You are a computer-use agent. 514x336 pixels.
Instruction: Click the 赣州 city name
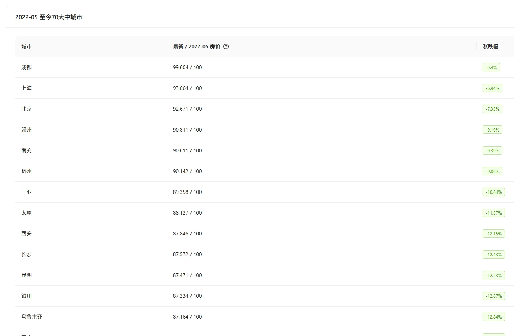pos(26,130)
